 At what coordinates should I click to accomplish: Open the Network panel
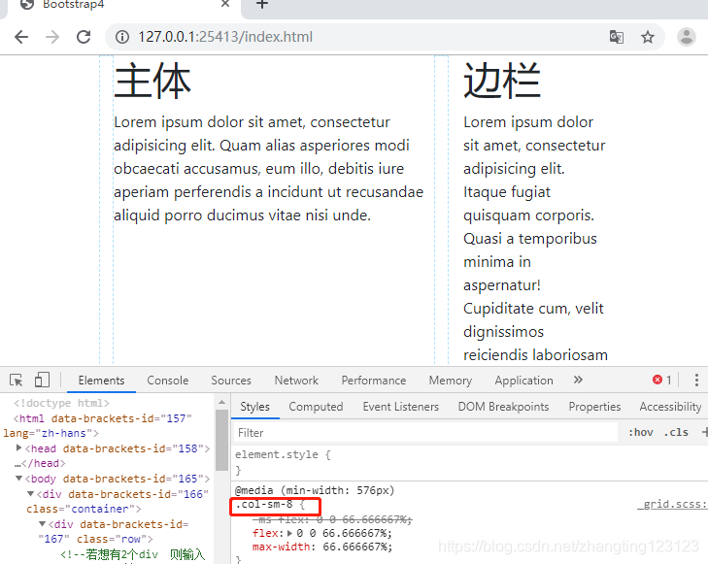point(296,381)
